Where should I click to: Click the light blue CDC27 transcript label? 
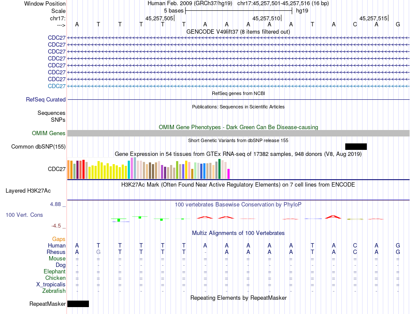[x=57, y=86]
